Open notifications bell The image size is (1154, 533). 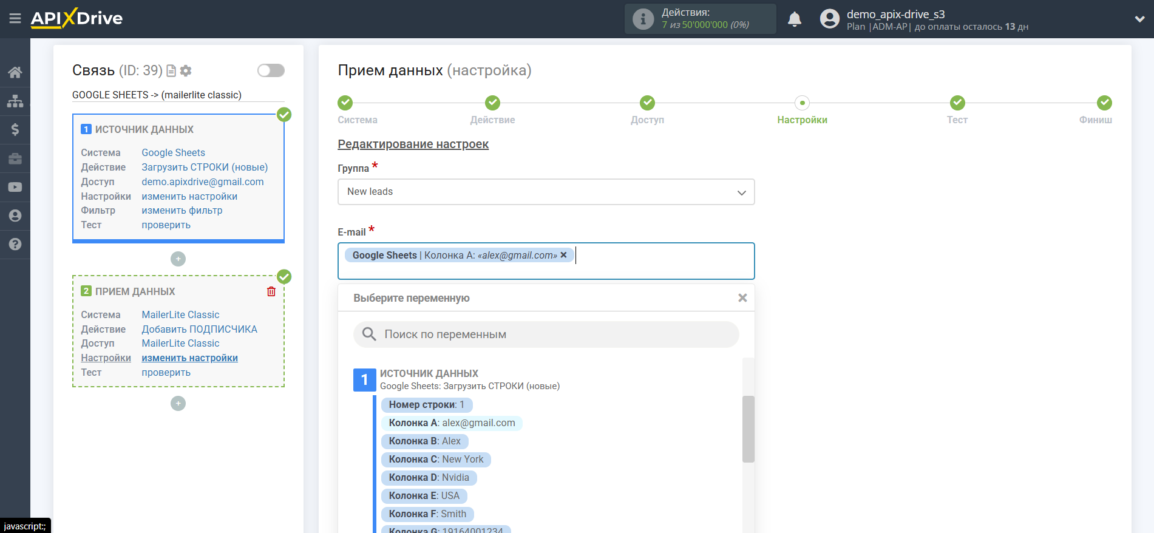[x=795, y=19]
